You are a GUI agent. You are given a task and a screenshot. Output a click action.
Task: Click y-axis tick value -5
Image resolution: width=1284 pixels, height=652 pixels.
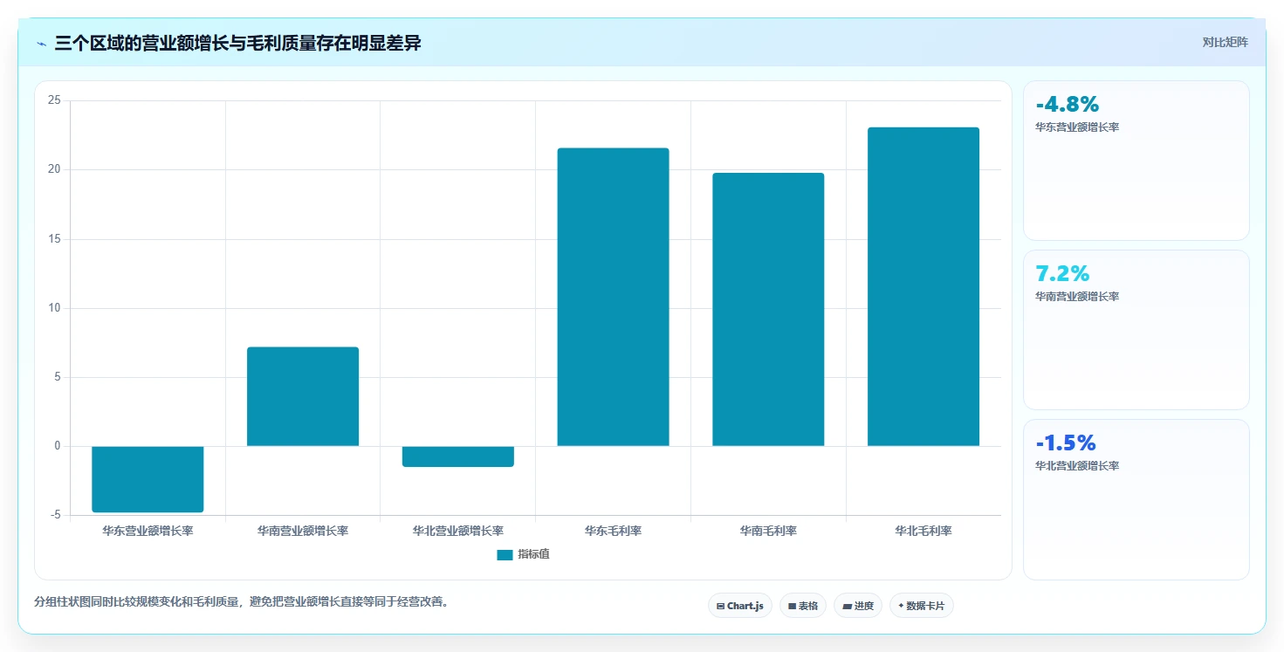56,515
